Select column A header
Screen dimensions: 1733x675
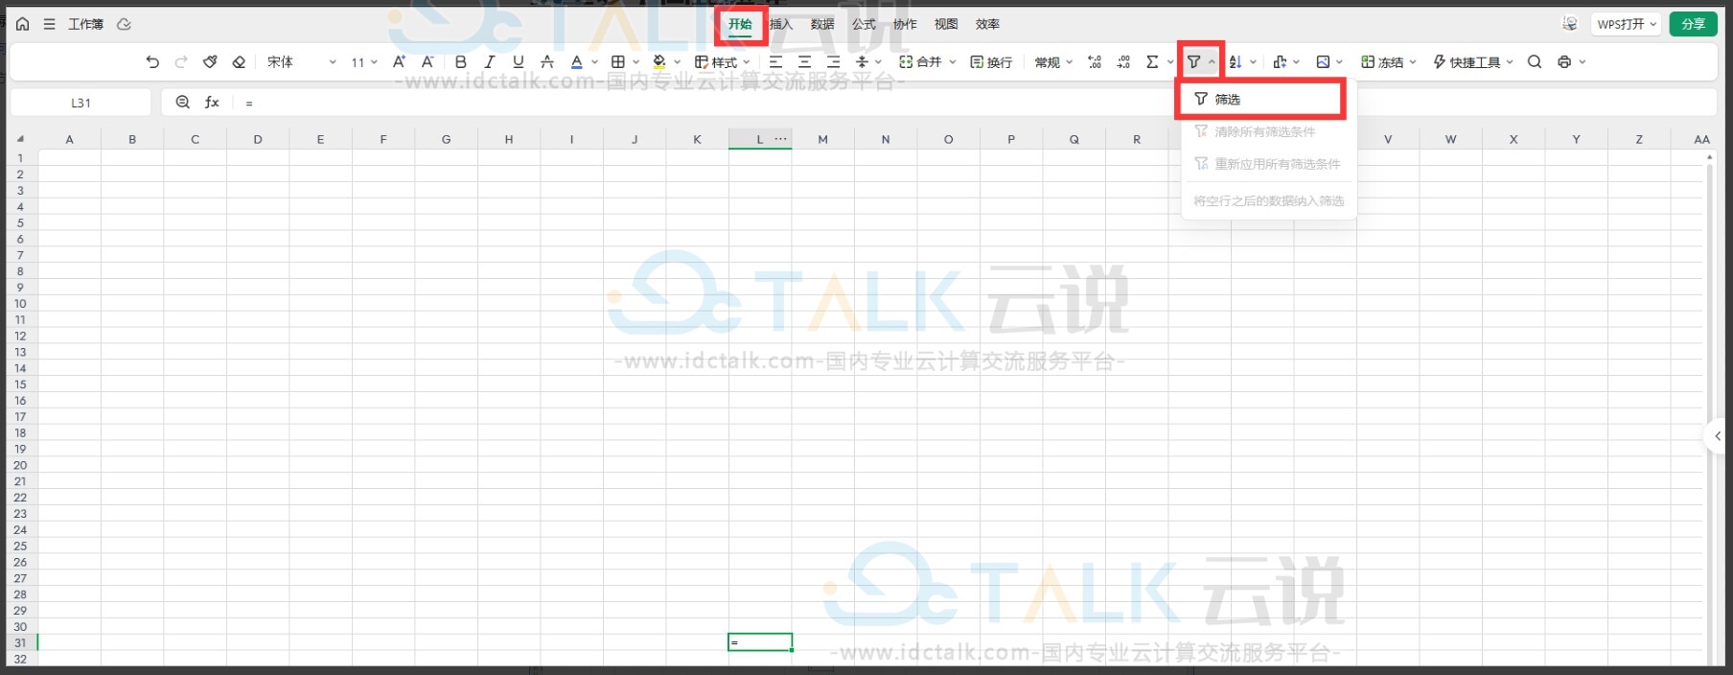[x=69, y=139]
